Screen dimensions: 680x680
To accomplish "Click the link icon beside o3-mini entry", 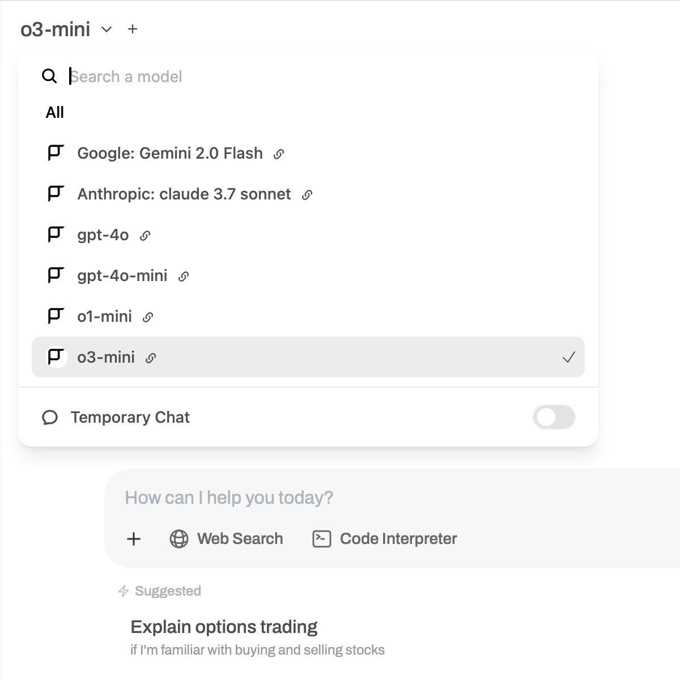I will [x=151, y=358].
